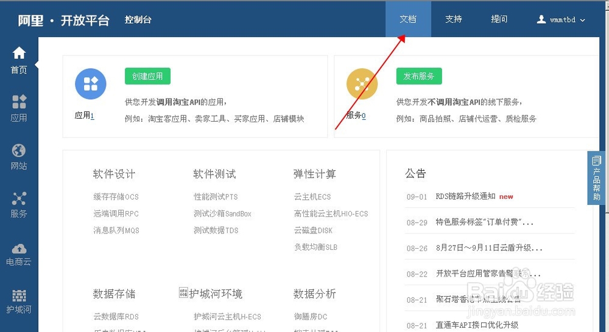The image size is (609, 332).
Task: Open the 提问 menu item
Action: [499, 19]
